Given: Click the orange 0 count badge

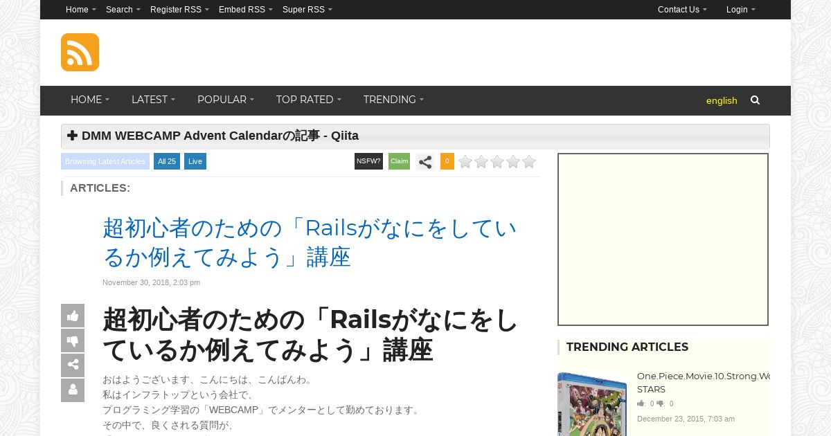Looking at the screenshot, I should click(x=447, y=161).
